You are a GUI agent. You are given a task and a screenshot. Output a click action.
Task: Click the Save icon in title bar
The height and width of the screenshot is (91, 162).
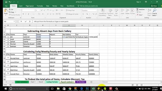(x=6, y=2)
